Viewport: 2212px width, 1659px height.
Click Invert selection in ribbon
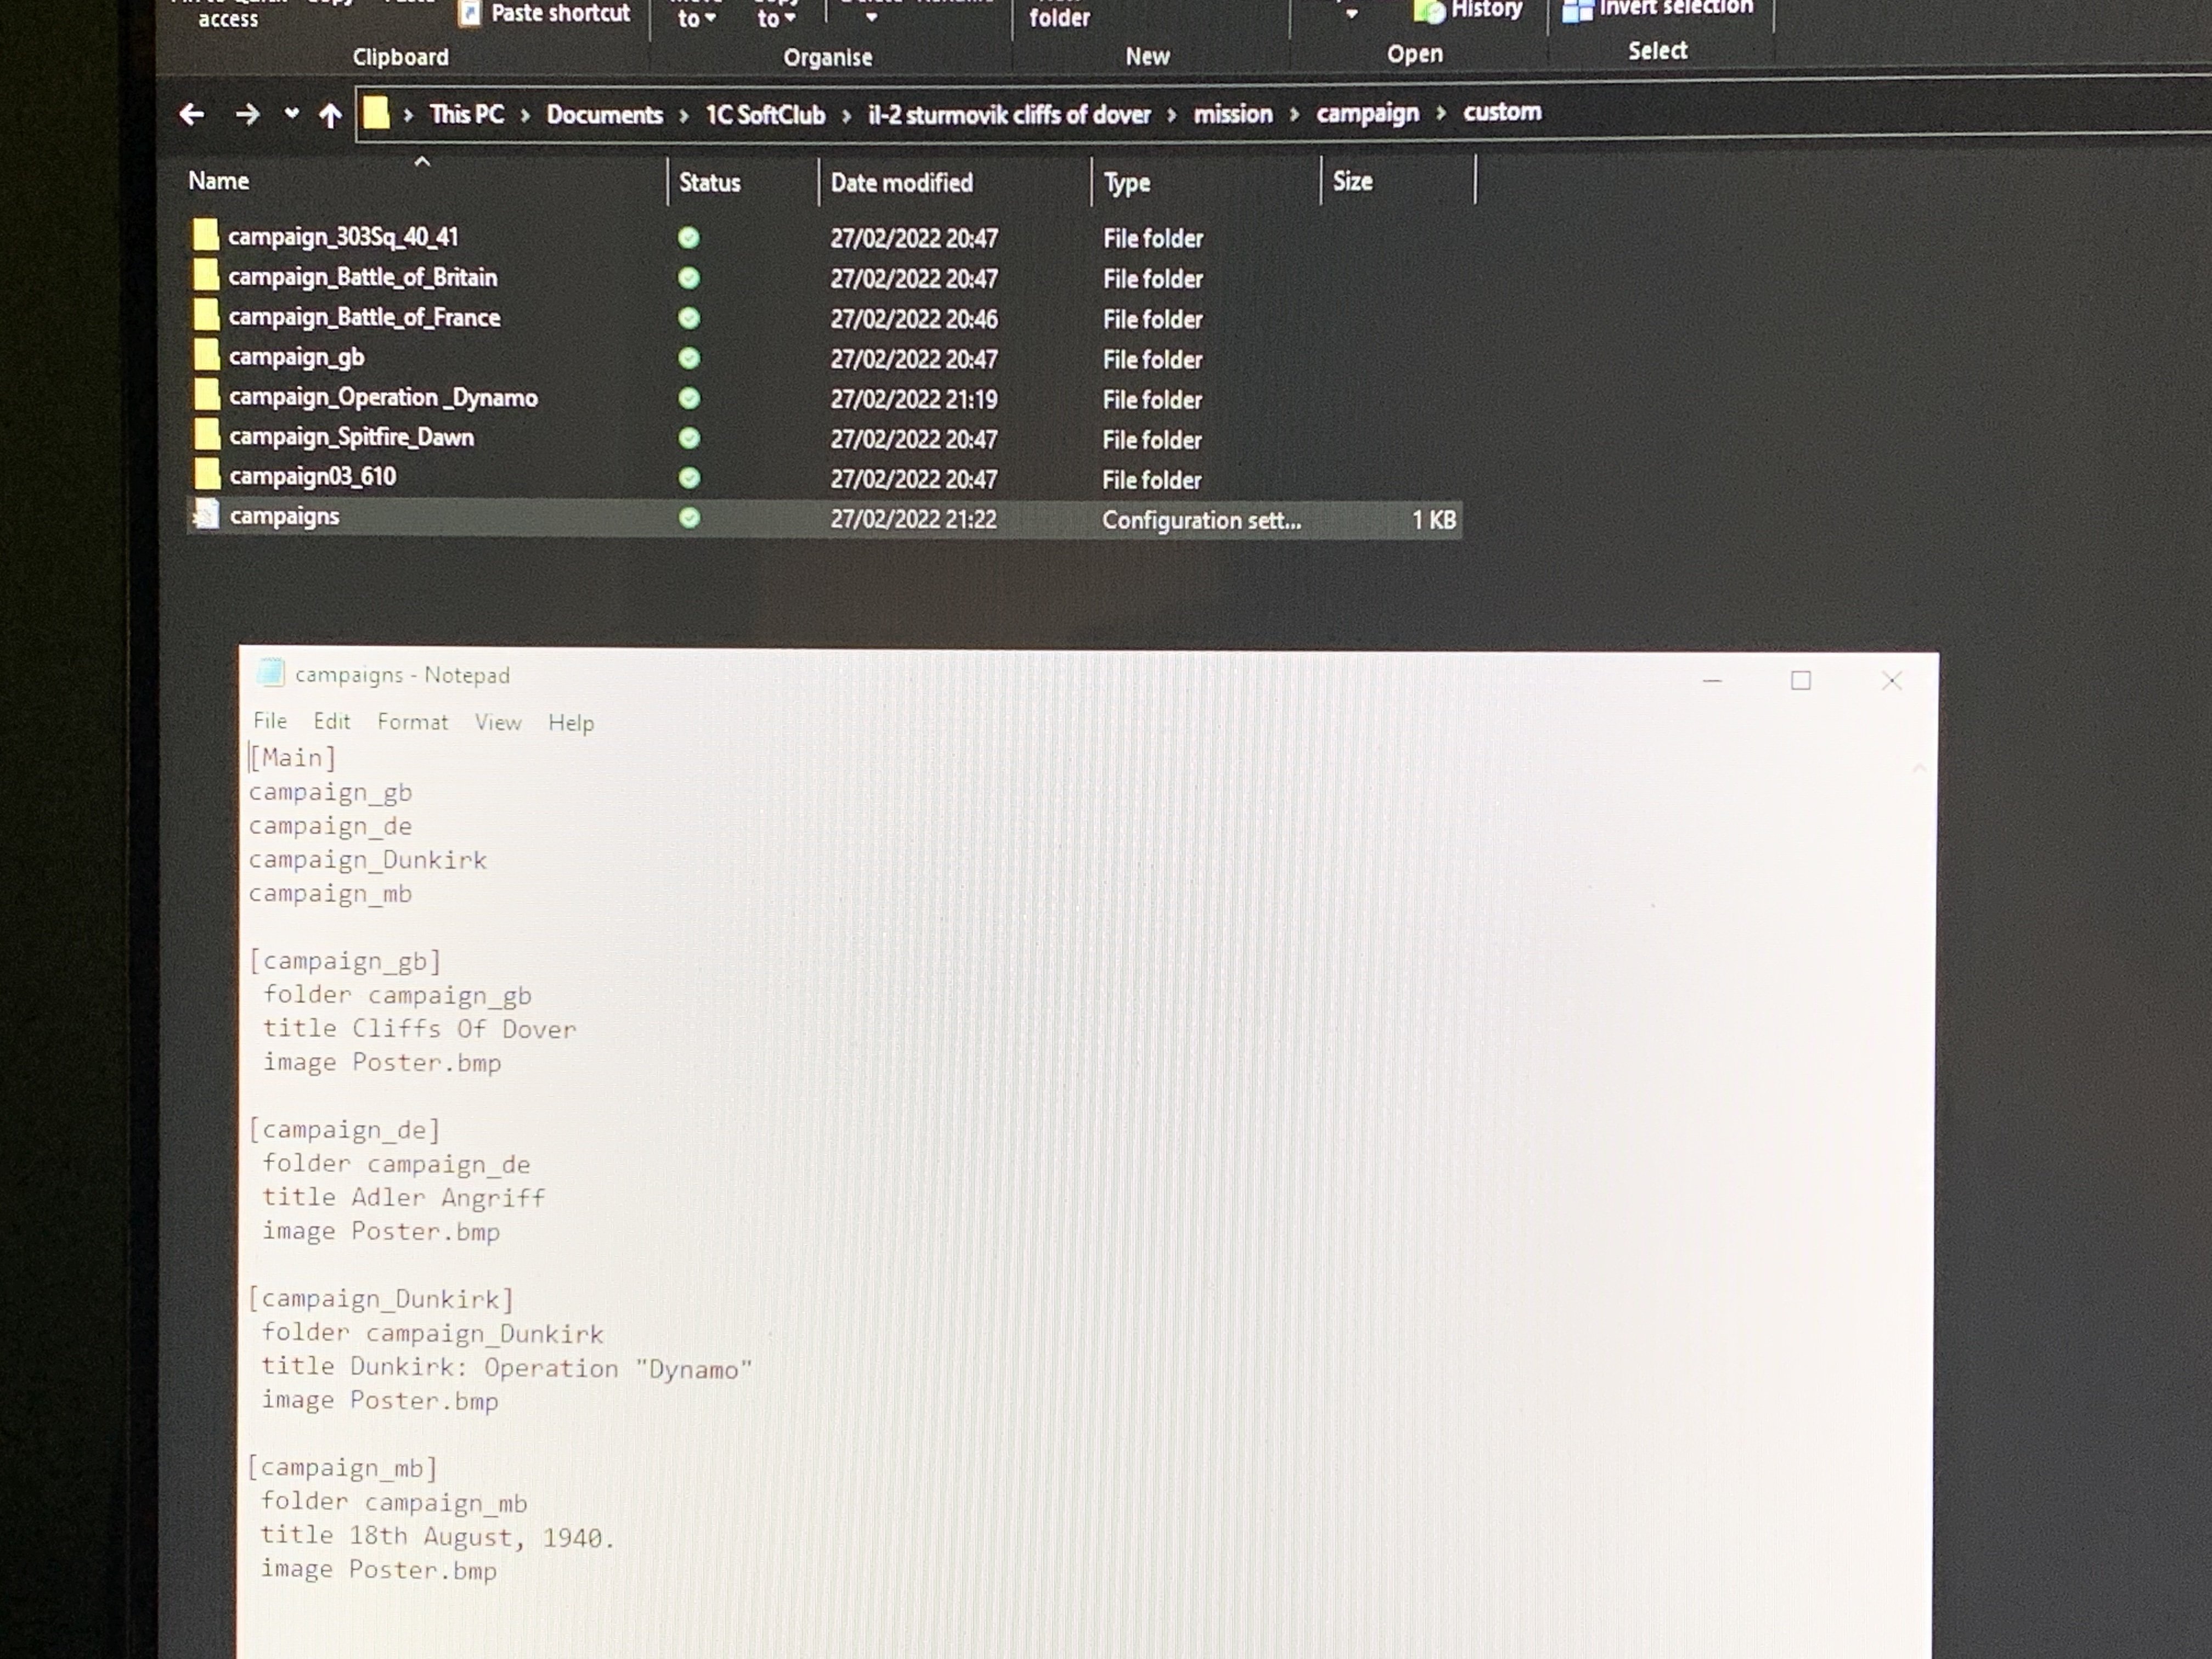pos(1658,9)
